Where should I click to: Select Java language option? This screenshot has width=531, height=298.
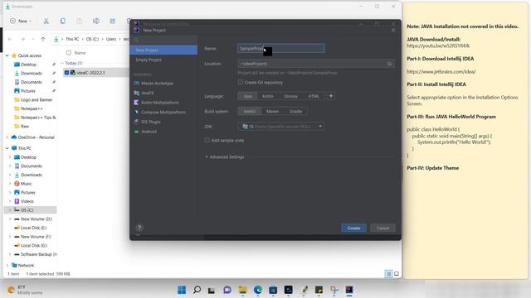point(248,96)
